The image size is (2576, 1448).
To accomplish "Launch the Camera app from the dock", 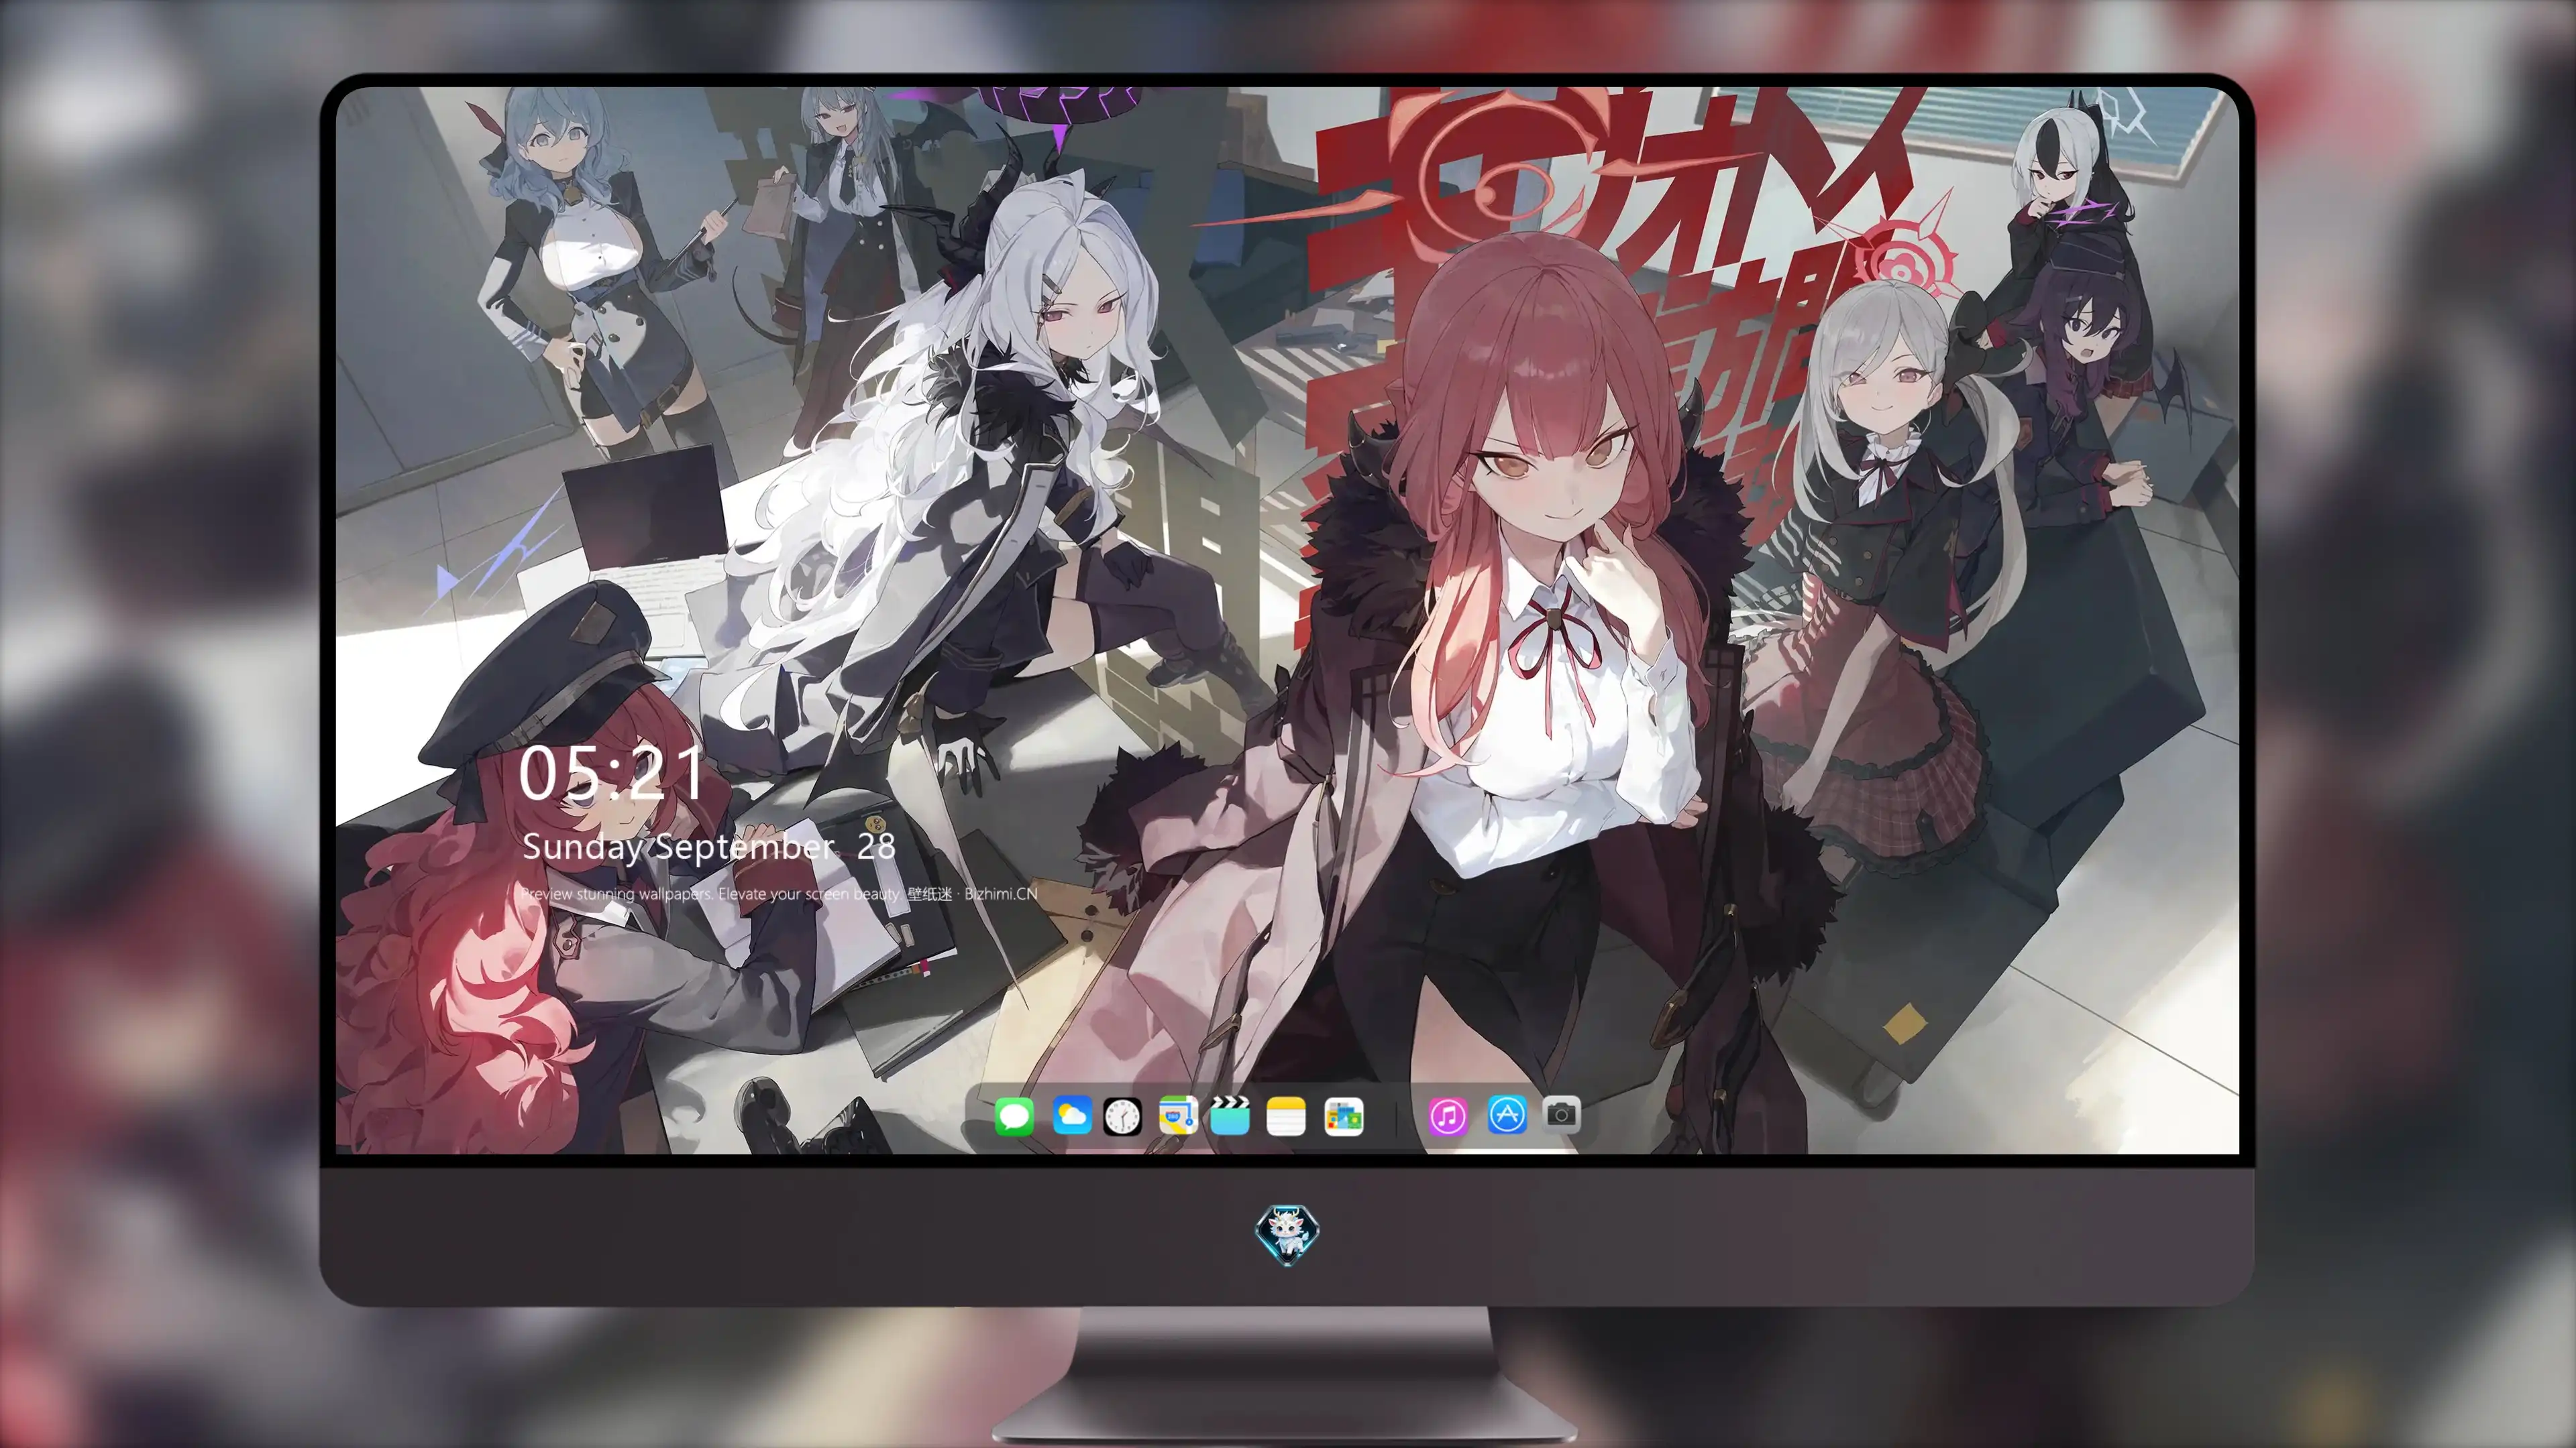I will [x=1561, y=1113].
